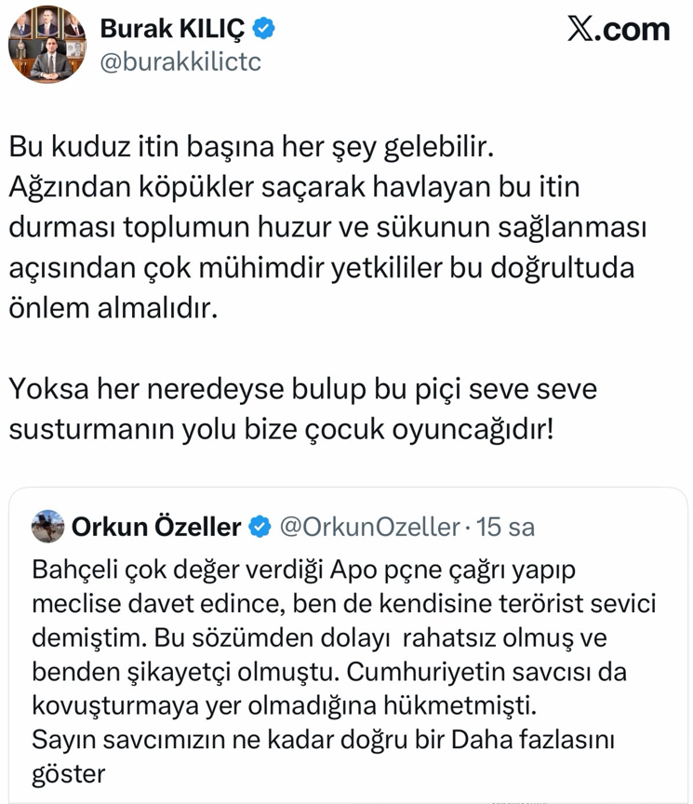Screen dimensions: 693x804
Task: Click the '15 sa' timestamp
Action: 505,528
